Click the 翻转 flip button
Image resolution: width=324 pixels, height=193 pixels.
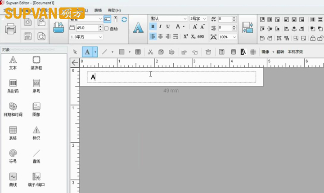pos(280,52)
